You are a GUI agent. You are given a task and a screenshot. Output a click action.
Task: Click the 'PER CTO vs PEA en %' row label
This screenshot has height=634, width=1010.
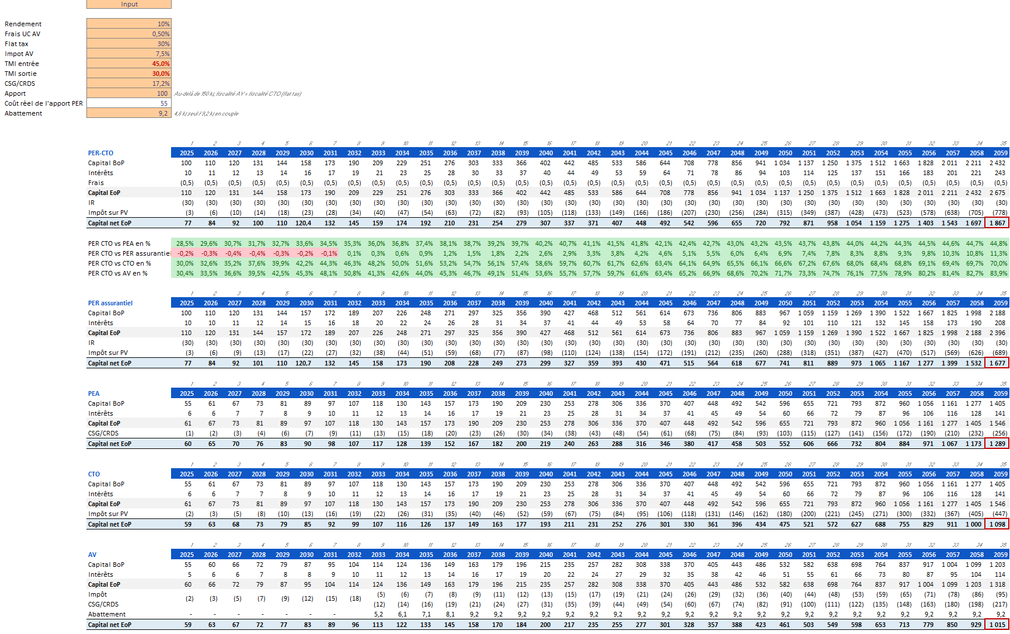point(119,243)
